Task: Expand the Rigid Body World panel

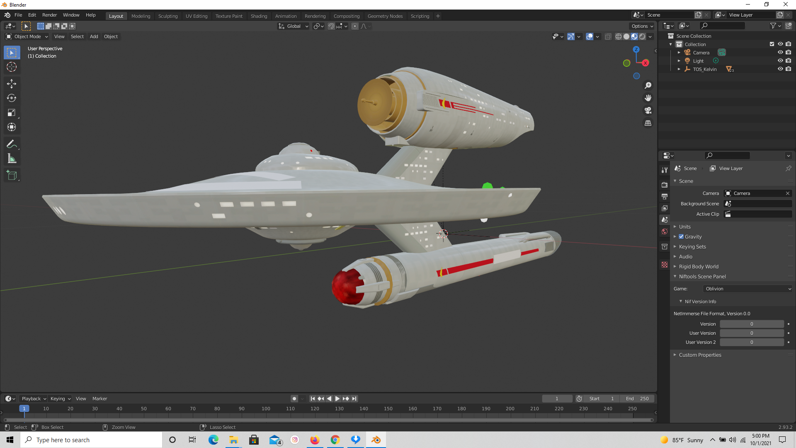Action: tap(699, 266)
